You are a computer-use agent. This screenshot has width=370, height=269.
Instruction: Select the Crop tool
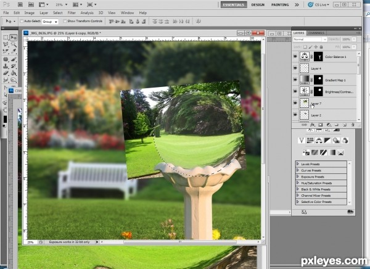tap(6, 51)
